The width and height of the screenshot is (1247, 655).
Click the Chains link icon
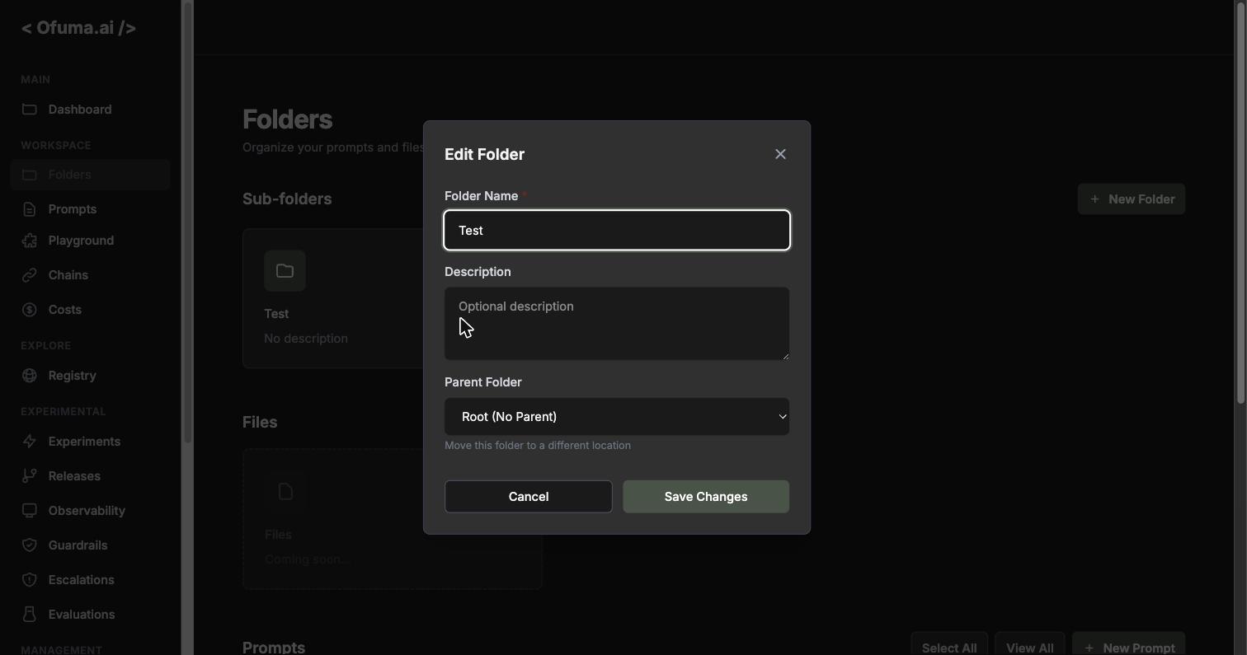point(30,275)
